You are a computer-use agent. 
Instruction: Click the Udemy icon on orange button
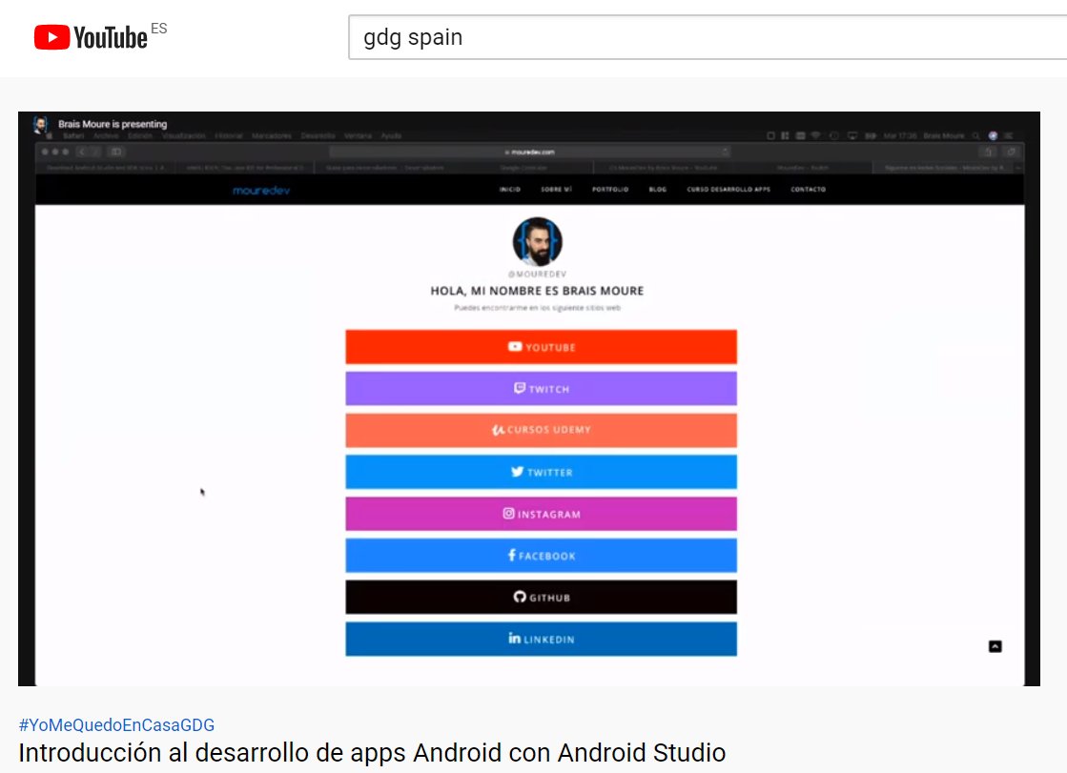point(498,429)
